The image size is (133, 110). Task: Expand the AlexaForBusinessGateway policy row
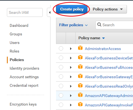point(71,77)
